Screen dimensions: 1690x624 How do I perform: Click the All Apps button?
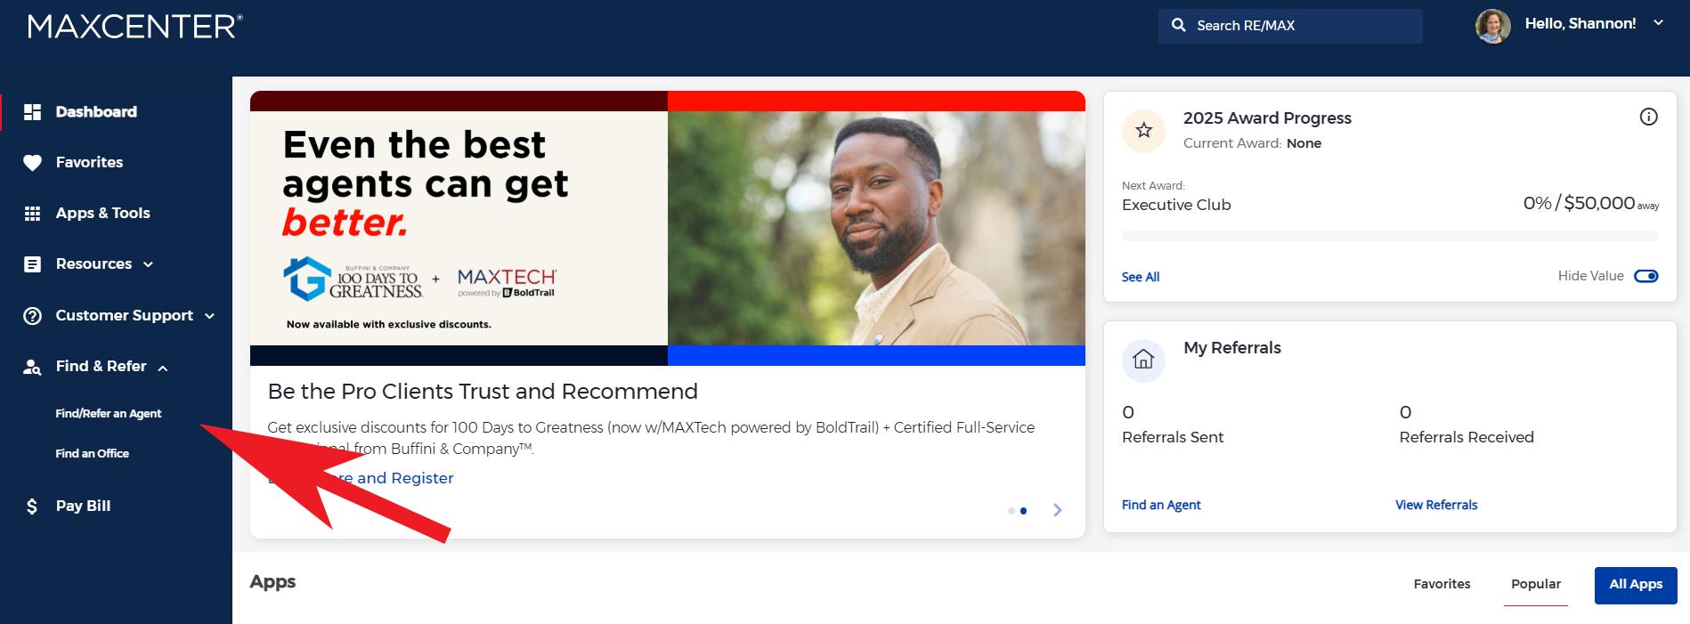tap(1636, 585)
